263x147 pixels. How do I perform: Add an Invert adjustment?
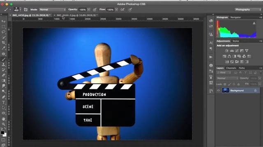[227, 62]
